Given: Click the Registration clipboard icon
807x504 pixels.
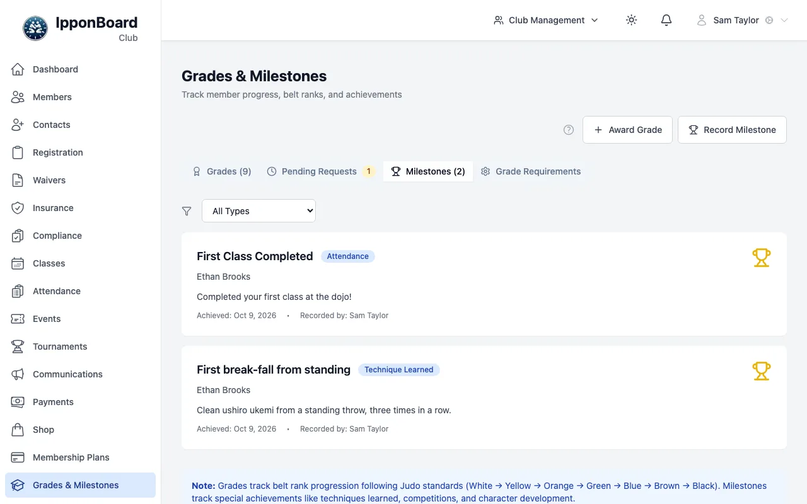Looking at the screenshot, I should pyautogui.click(x=18, y=152).
